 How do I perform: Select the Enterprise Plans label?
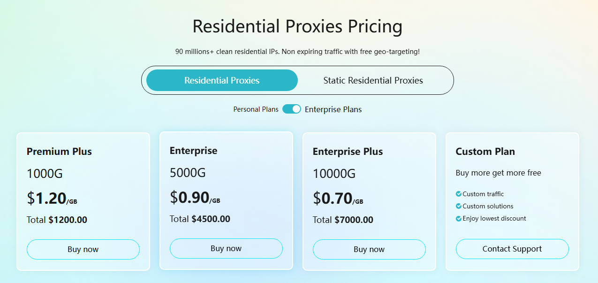333,109
